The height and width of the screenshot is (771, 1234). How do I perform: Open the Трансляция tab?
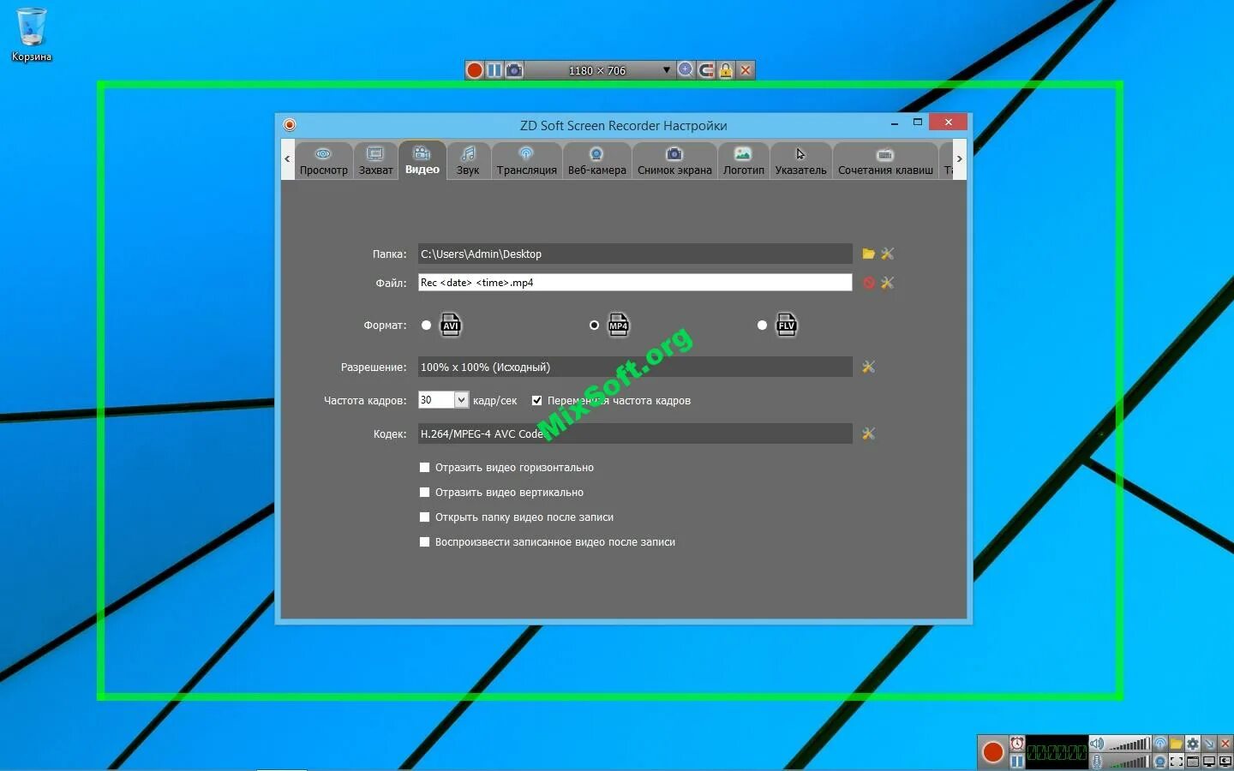[x=526, y=161]
